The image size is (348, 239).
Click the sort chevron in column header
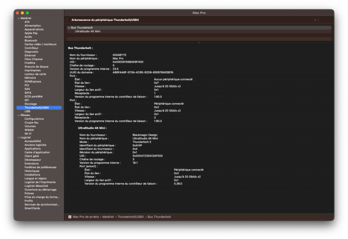pyautogui.click(x=315, y=20)
